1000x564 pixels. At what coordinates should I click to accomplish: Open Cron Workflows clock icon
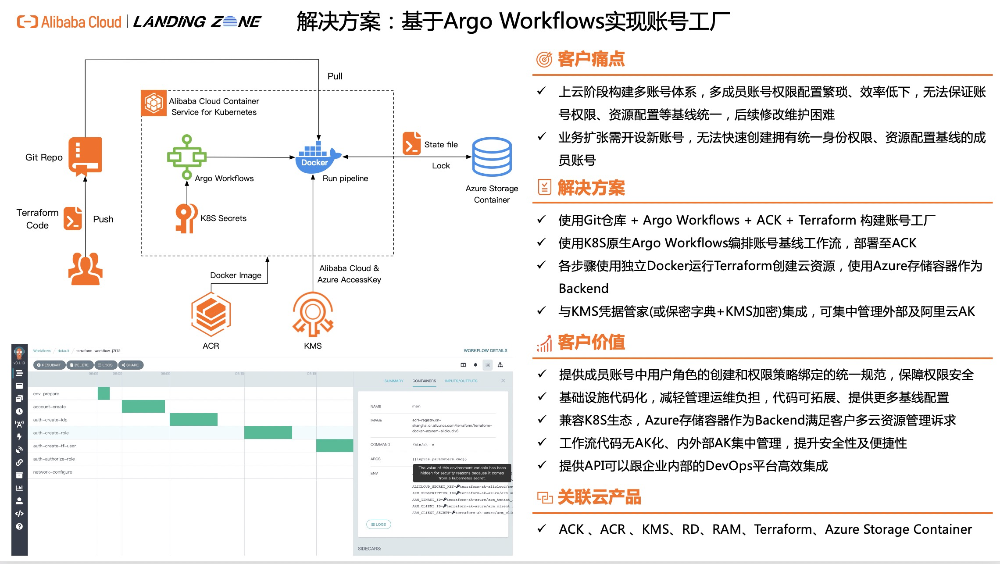tap(19, 411)
